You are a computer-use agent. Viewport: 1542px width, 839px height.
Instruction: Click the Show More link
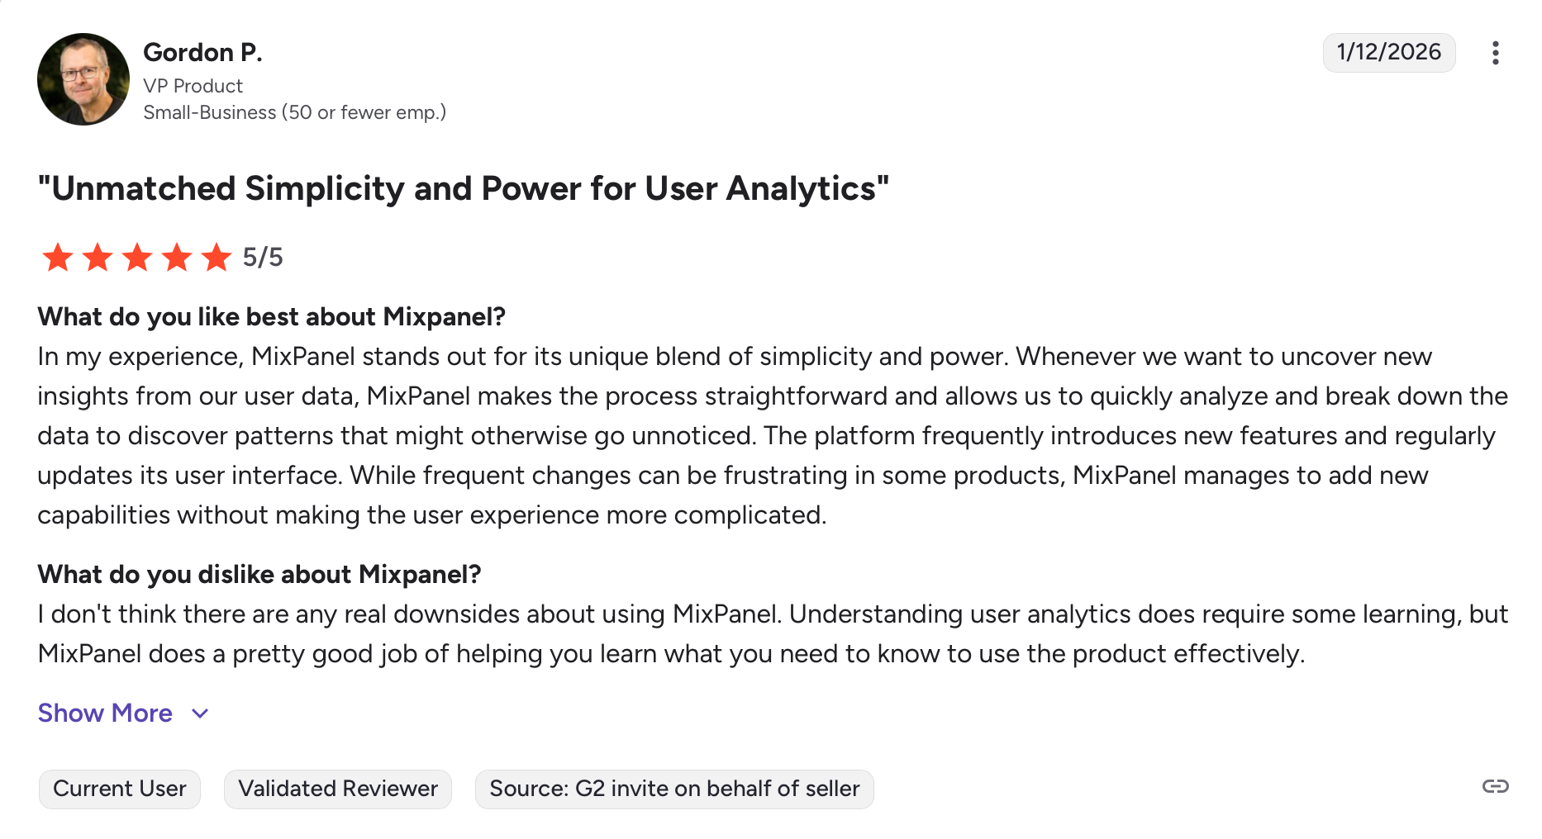point(105,713)
